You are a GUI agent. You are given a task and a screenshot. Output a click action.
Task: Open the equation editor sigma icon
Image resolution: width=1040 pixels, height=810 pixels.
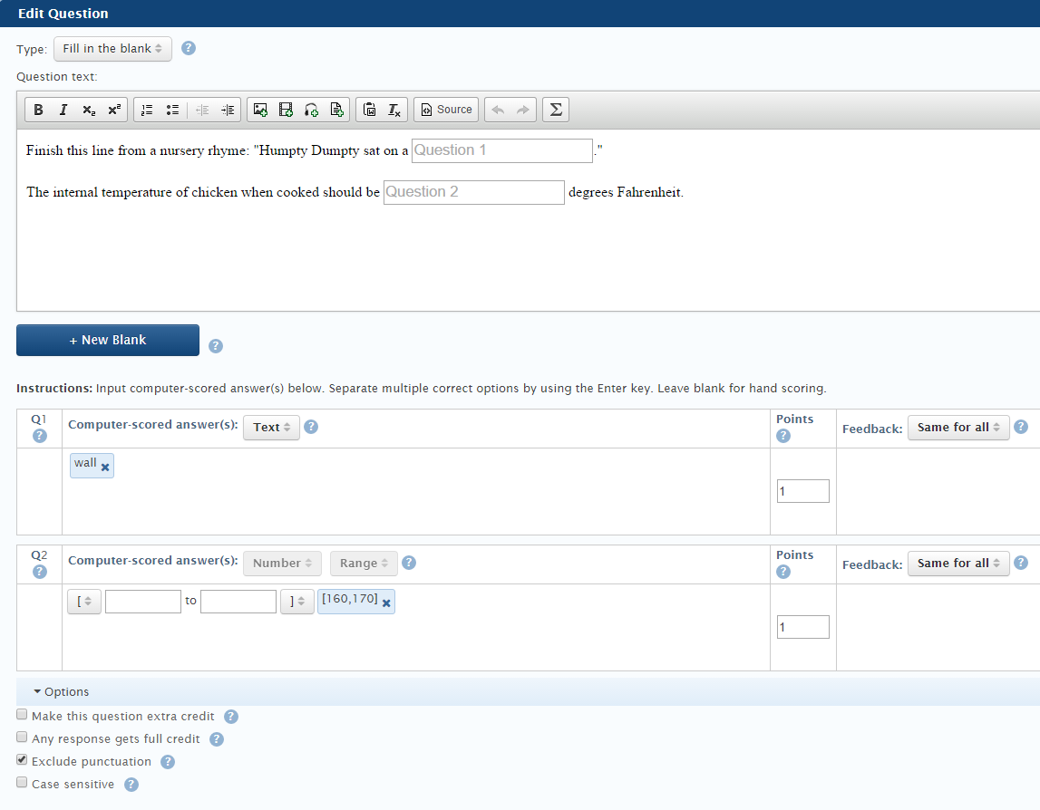555,110
